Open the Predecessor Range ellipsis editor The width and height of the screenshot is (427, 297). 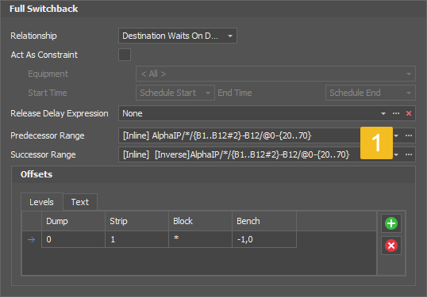(x=409, y=135)
